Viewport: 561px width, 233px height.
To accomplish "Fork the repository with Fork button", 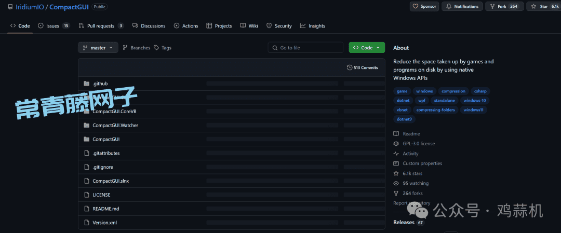I will pyautogui.click(x=504, y=6).
